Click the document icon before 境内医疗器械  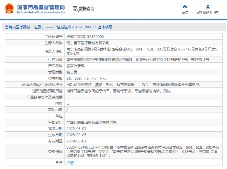coord(6,27)
